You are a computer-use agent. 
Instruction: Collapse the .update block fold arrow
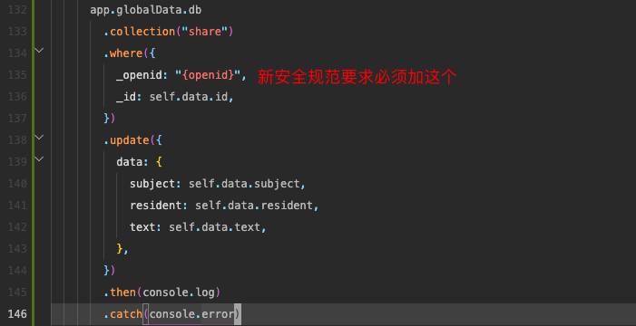pos(39,138)
